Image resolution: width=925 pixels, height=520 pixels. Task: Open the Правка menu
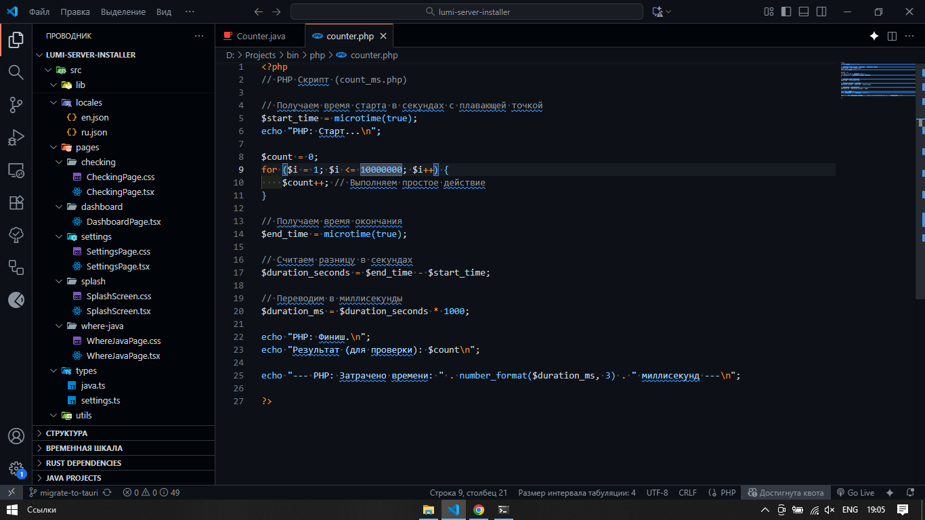tap(74, 12)
